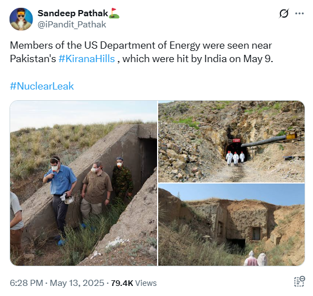Click the yellow machinery beside the pipe

point(293,135)
